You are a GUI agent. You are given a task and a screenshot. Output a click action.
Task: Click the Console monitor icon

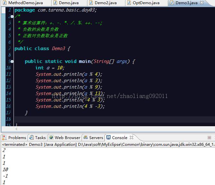[x=108, y=137]
